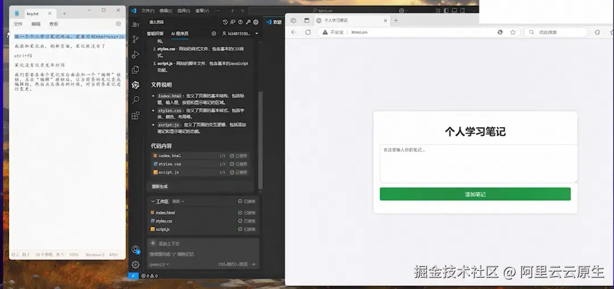Viewport: 614px width, 289px height.
Task: Start new conversation with plus-circle icon
Action: click(214, 33)
